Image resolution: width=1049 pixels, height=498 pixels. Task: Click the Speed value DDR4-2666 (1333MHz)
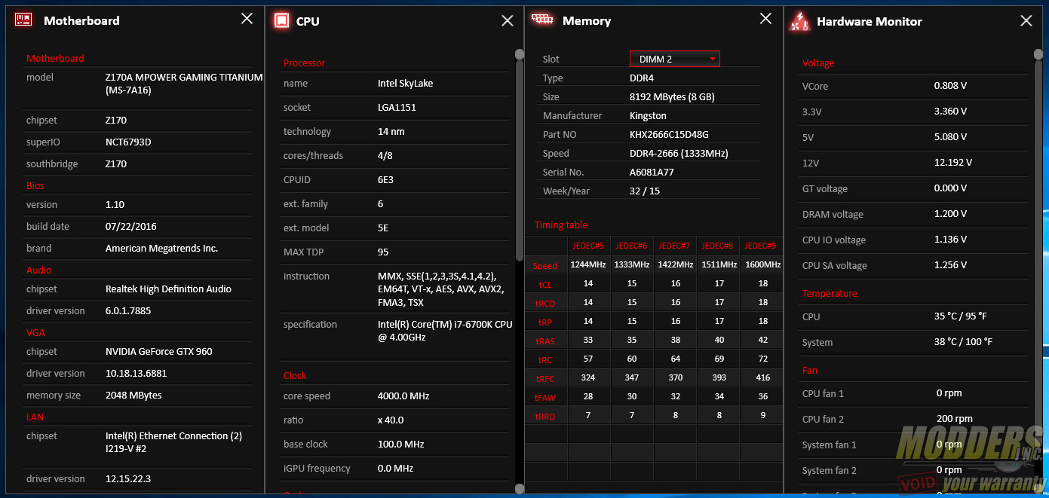(679, 153)
